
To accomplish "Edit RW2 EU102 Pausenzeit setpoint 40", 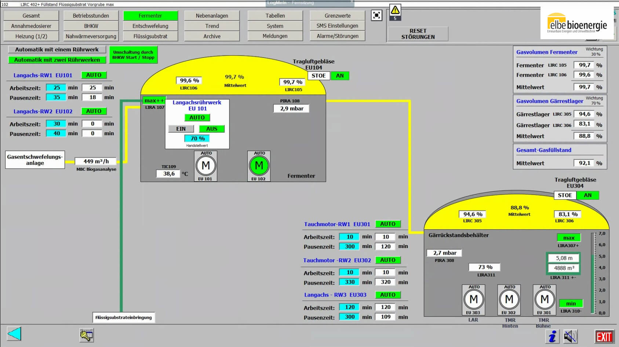I will (56, 133).
